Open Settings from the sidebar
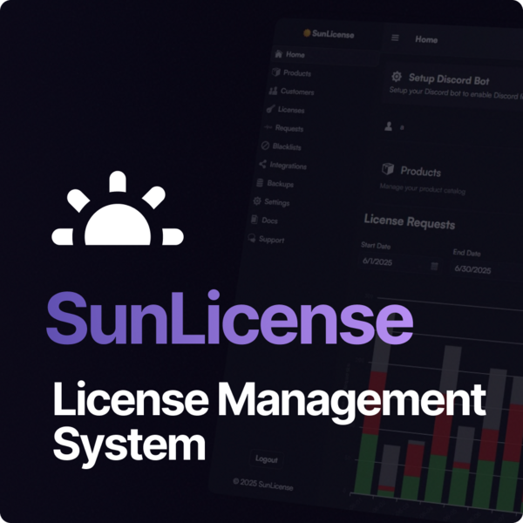523x523 pixels. tap(271, 201)
